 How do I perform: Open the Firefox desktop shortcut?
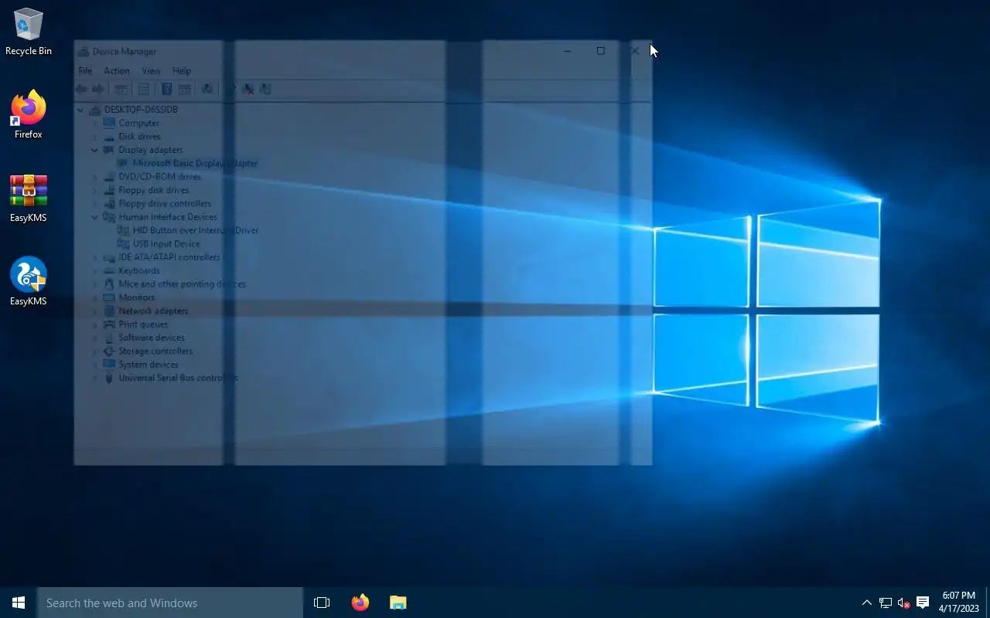click(29, 114)
